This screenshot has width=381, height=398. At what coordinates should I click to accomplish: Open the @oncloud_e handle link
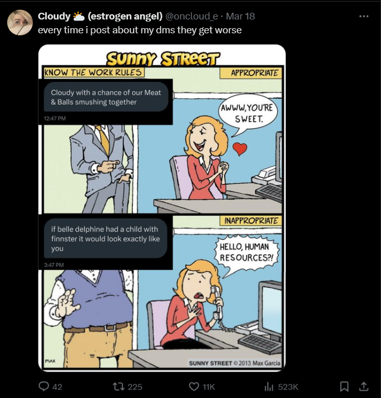(192, 16)
